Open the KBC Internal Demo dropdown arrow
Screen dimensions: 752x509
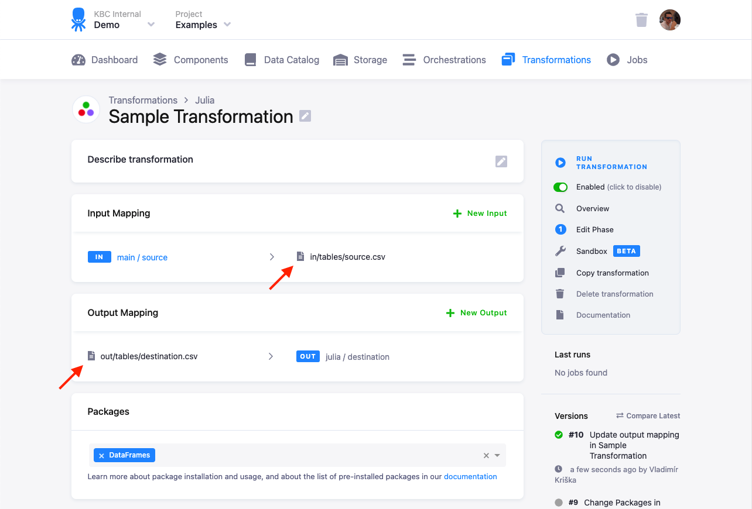point(151,25)
